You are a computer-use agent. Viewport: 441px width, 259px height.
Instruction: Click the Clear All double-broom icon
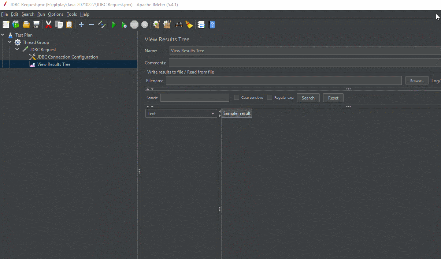(x=167, y=25)
